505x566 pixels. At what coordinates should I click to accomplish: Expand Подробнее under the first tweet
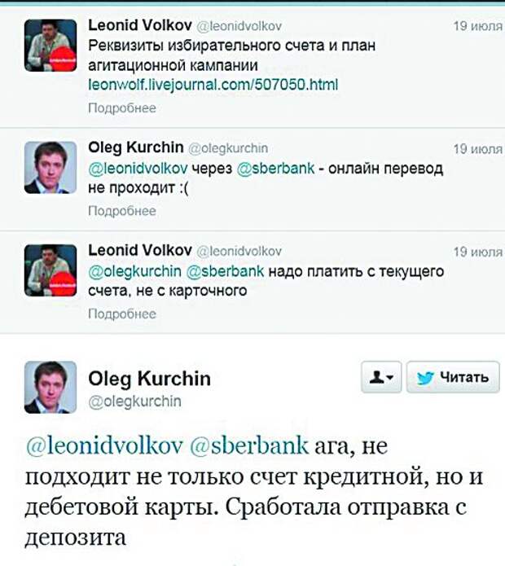click(122, 108)
